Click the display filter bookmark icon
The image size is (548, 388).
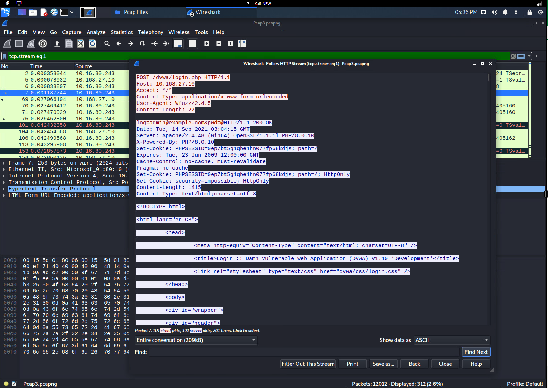pyautogui.click(x=5, y=56)
